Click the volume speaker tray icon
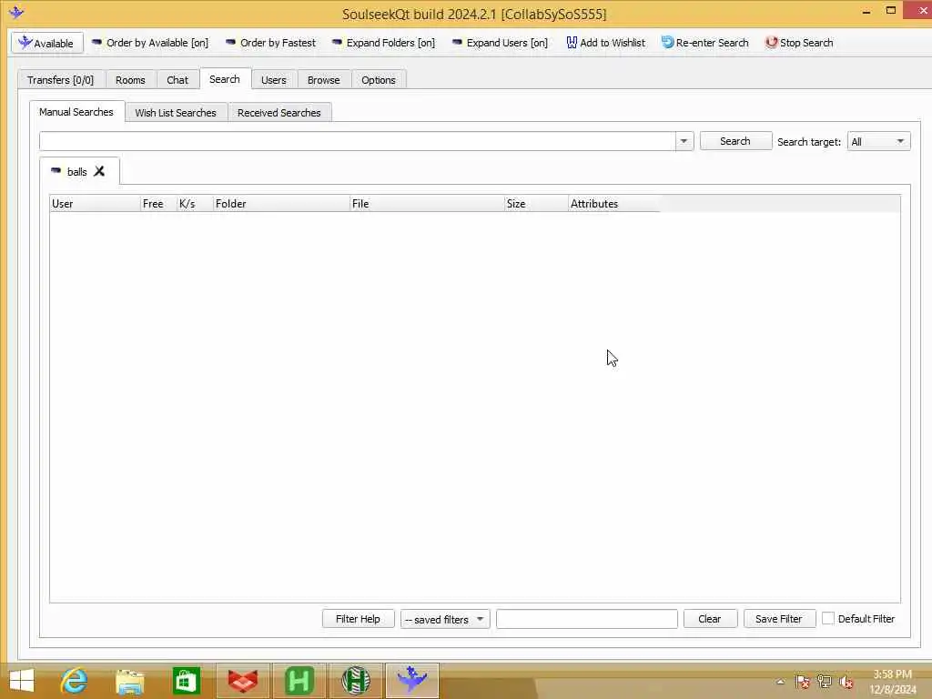932x699 pixels. [846, 682]
